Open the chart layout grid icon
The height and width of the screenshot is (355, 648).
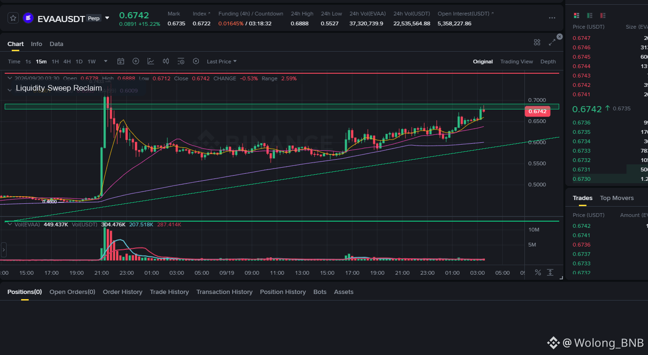pyautogui.click(x=537, y=42)
